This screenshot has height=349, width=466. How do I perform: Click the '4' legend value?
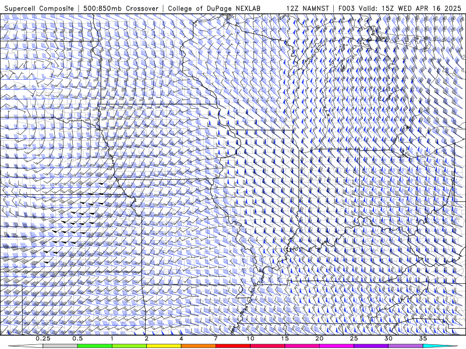tap(181, 339)
